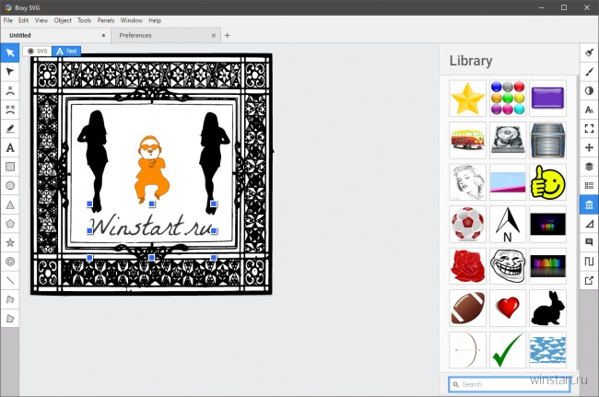This screenshot has height=397, width=599.
Task: Open the View menu
Action: click(x=41, y=20)
